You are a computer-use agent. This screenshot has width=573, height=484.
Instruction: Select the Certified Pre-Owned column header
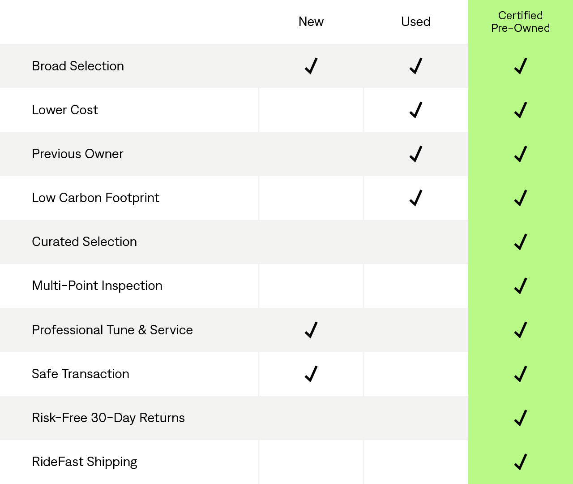click(x=521, y=22)
